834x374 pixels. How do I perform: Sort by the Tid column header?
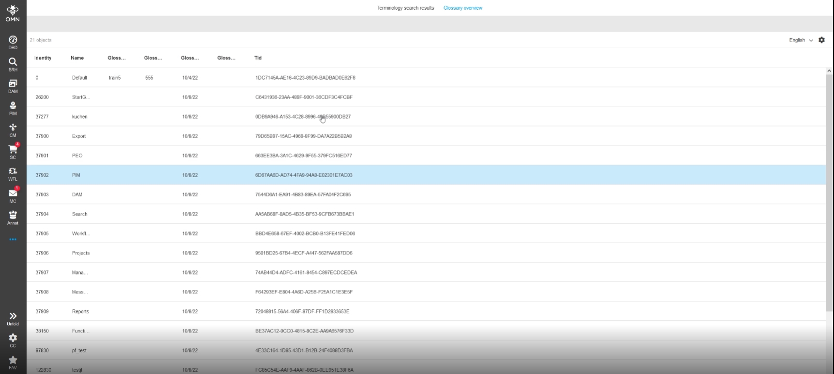tap(258, 58)
